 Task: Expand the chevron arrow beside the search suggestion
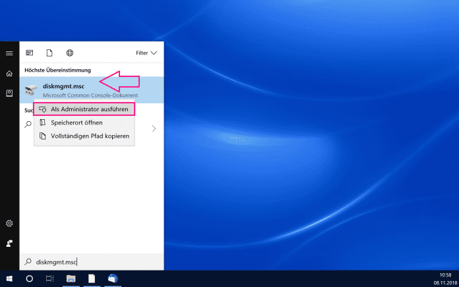click(154, 128)
